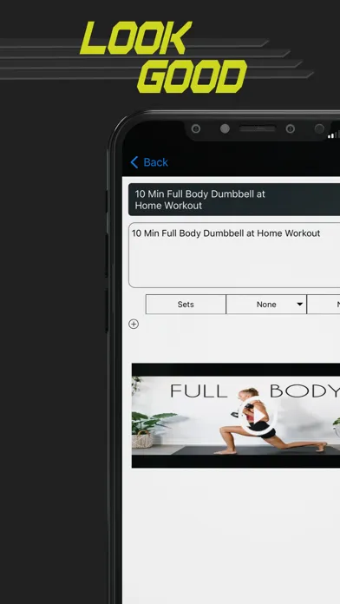
Task: Click the back chevron arrow icon
Action: pyautogui.click(x=134, y=162)
